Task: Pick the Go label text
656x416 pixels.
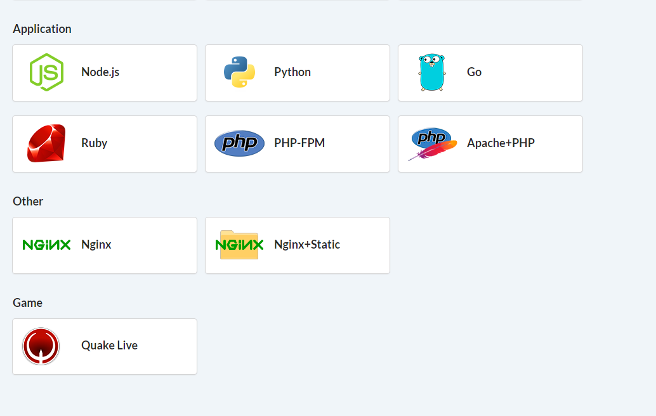Action: (x=474, y=72)
